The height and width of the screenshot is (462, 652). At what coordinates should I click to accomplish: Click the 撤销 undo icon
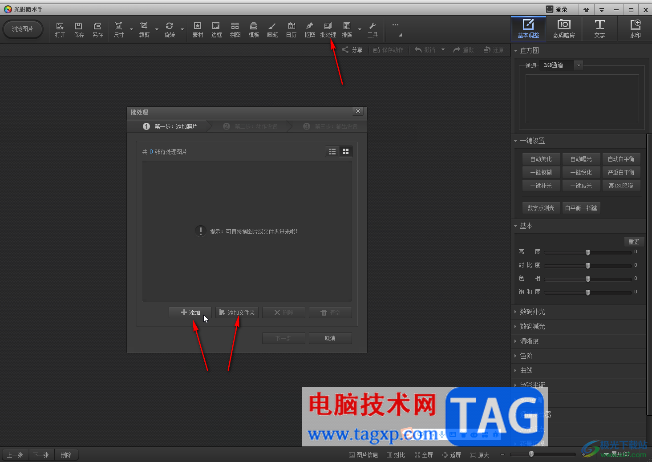(x=425, y=50)
